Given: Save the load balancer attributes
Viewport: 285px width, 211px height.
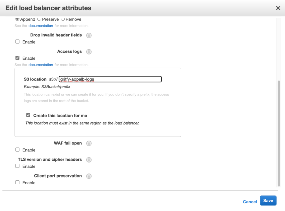Looking at the screenshot, I should point(268,200).
